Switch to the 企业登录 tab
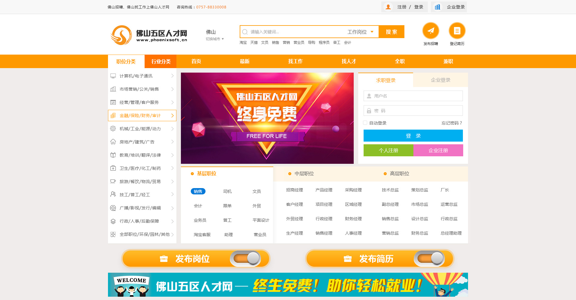Viewport: 576px width, 300px height. 440,80
